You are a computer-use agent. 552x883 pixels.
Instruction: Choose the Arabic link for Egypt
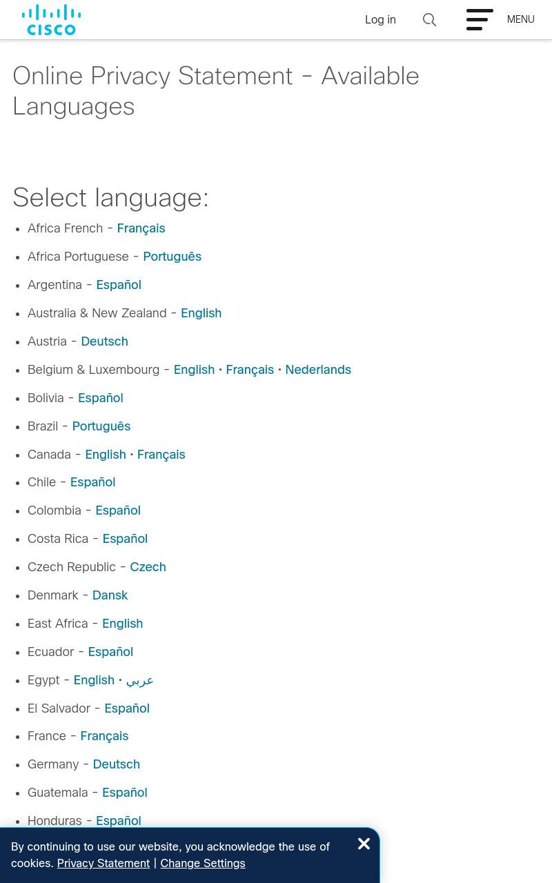(x=139, y=681)
